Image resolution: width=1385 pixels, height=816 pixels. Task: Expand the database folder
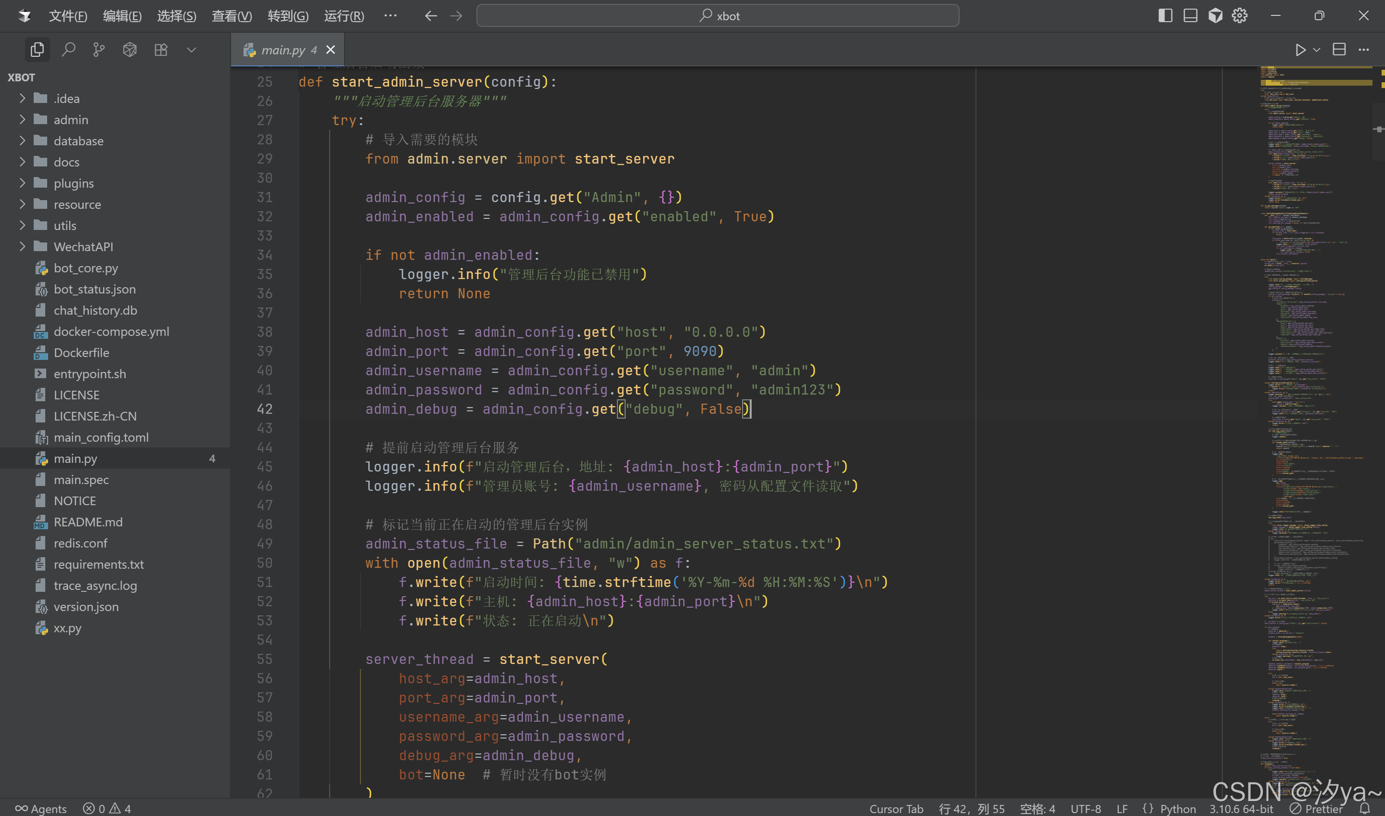coord(115,141)
